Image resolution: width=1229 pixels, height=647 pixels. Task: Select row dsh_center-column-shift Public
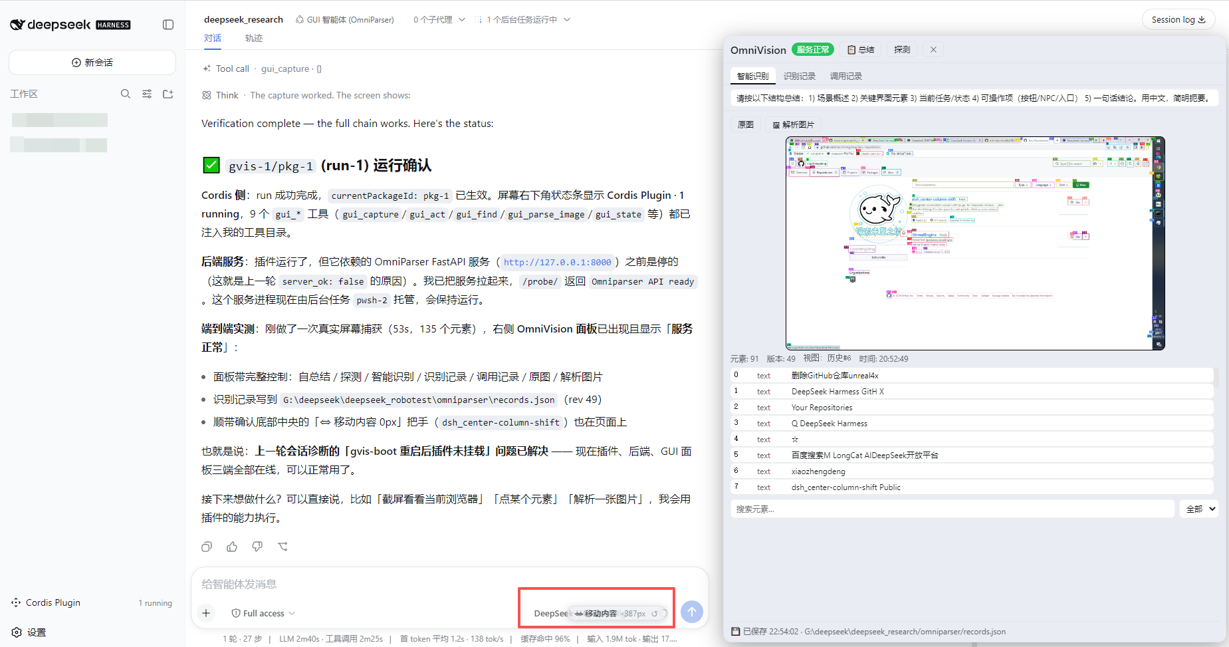tap(972, 487)
